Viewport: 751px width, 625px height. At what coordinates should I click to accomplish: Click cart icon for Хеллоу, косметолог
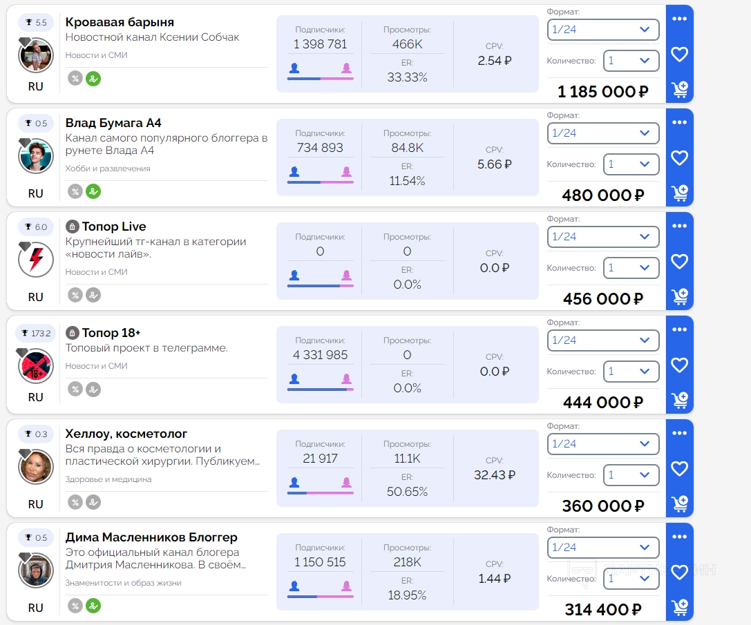click(x=679, y=504)
